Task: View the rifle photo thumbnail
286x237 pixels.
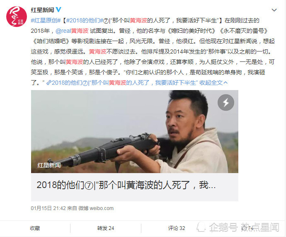Action: pos(134,132)
